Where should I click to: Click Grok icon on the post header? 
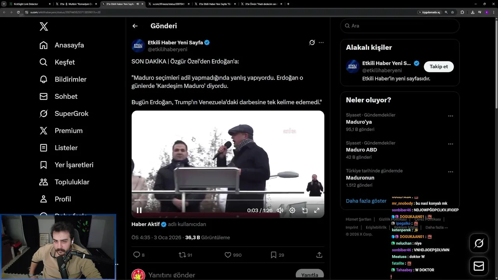(312, 42)
